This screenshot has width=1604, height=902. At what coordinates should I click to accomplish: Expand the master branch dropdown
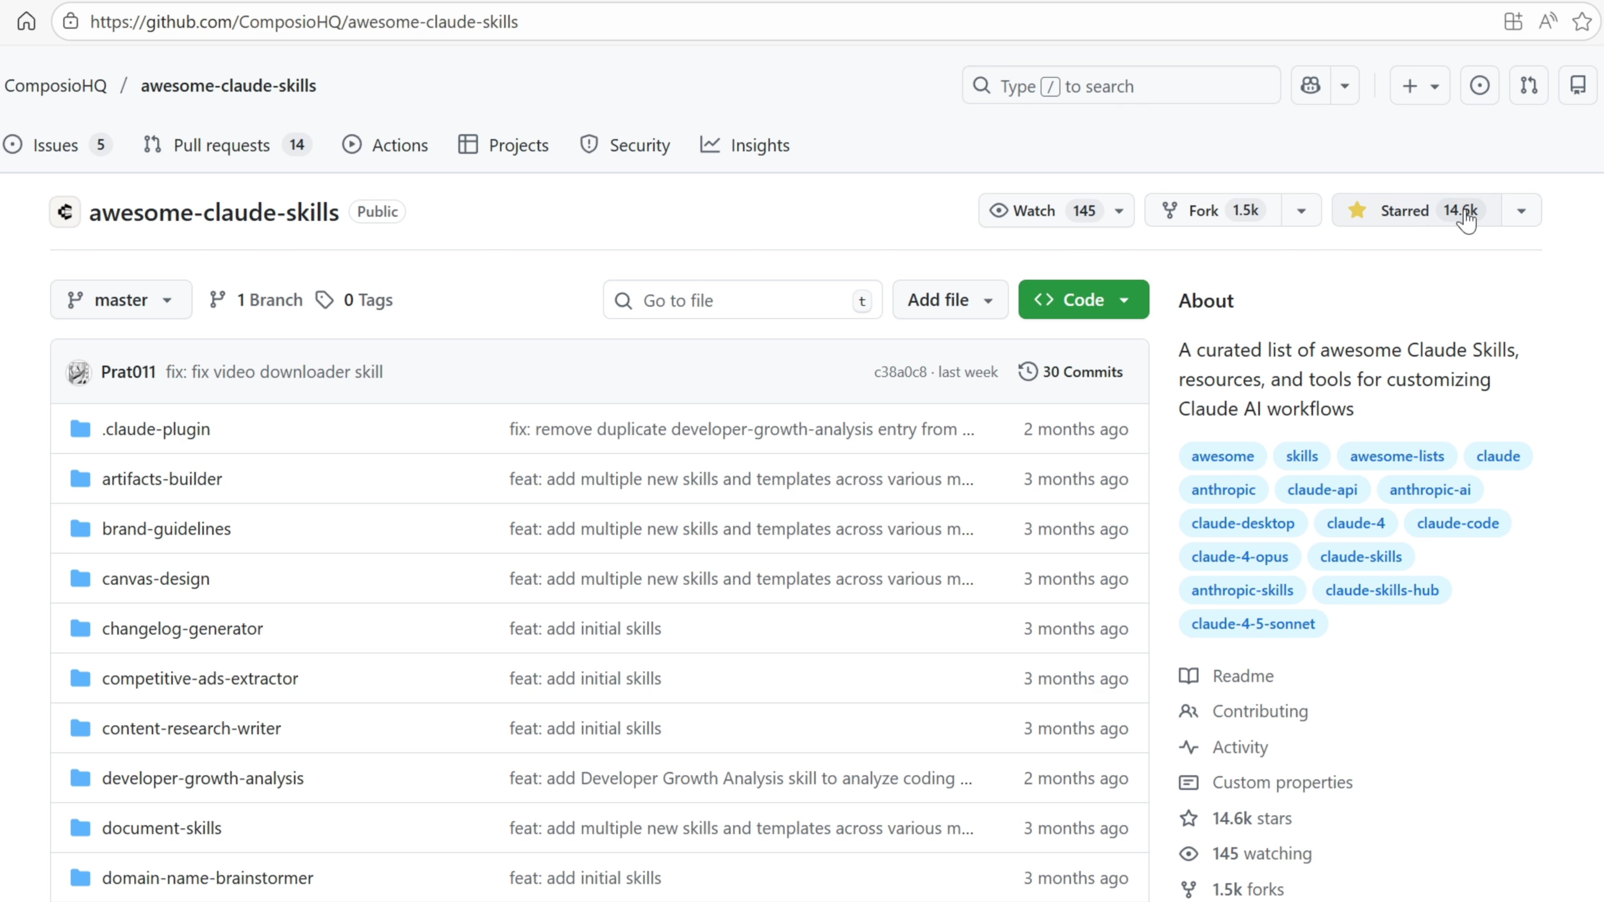[121, 300]
